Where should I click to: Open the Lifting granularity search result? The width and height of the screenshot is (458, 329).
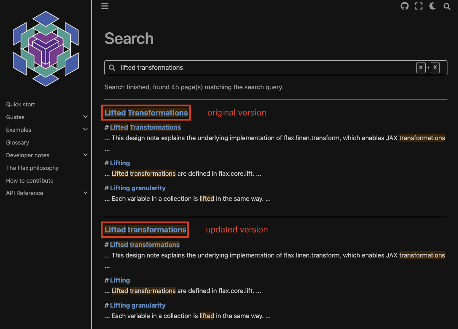point(138,188)
